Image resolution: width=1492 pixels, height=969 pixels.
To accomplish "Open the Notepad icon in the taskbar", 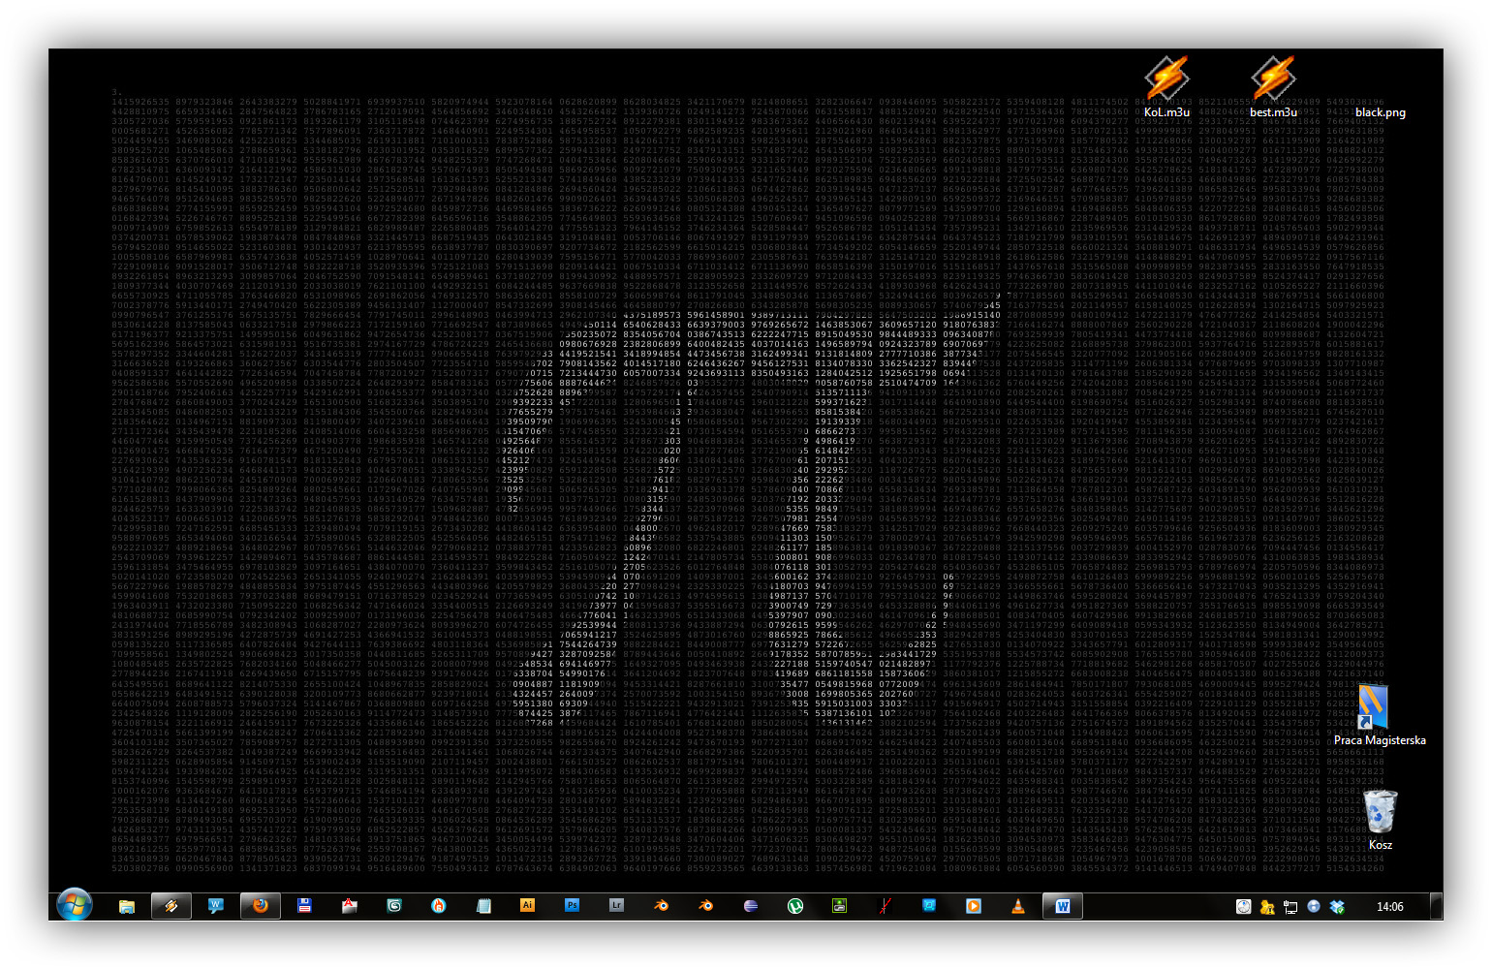I will point(483,906).
